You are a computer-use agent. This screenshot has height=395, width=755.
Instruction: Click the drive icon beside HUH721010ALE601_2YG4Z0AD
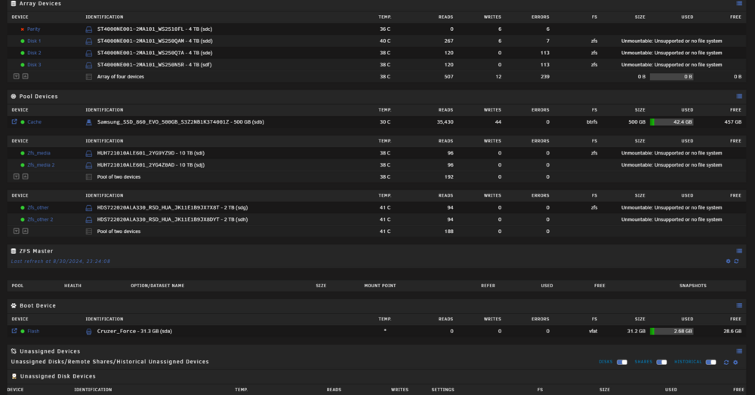click(88, 165)
